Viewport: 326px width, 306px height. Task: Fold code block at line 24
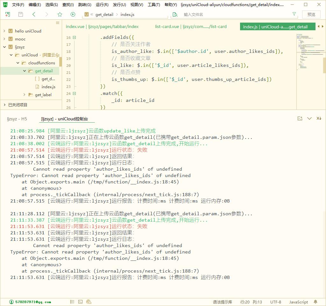[74, 94]
